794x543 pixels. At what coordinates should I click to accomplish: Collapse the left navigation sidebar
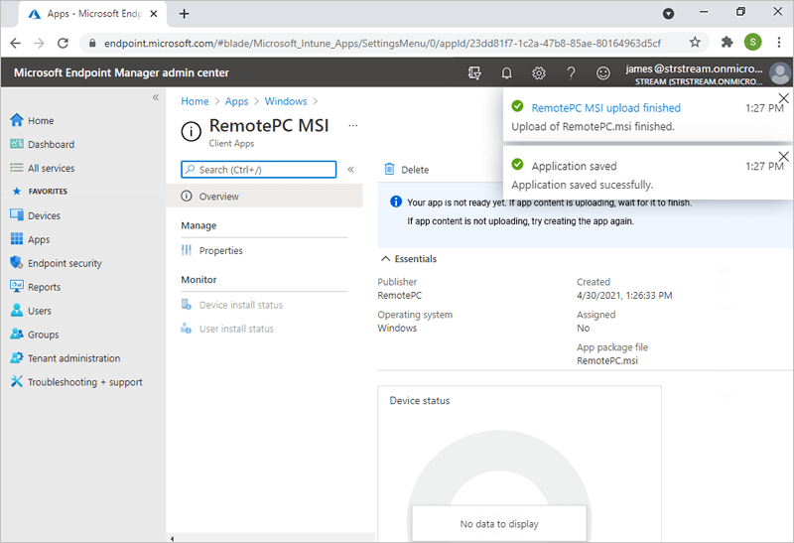(x=155, y=97)
